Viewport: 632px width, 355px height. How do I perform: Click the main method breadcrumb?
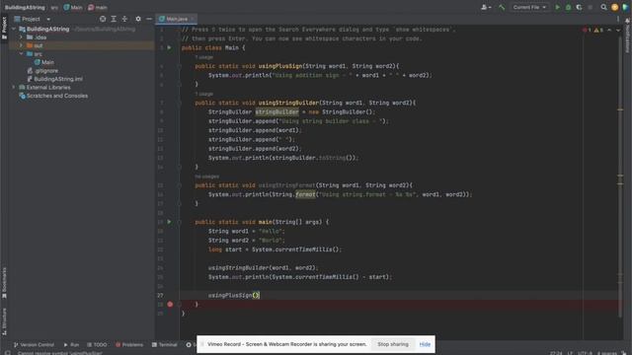pyautogui.click(x=98, y=7)
